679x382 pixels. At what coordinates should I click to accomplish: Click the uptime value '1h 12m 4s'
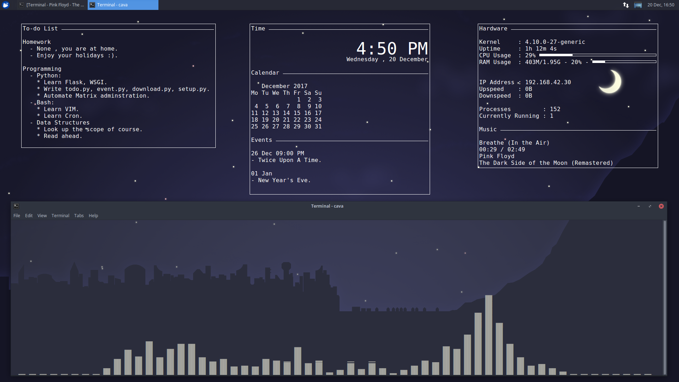(541, 49)
